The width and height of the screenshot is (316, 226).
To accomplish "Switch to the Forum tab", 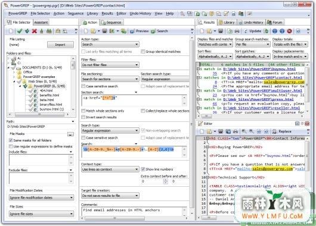I will (x=275, y=23).
